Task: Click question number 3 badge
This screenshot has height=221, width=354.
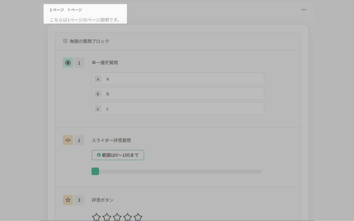Action: point(79,200)
